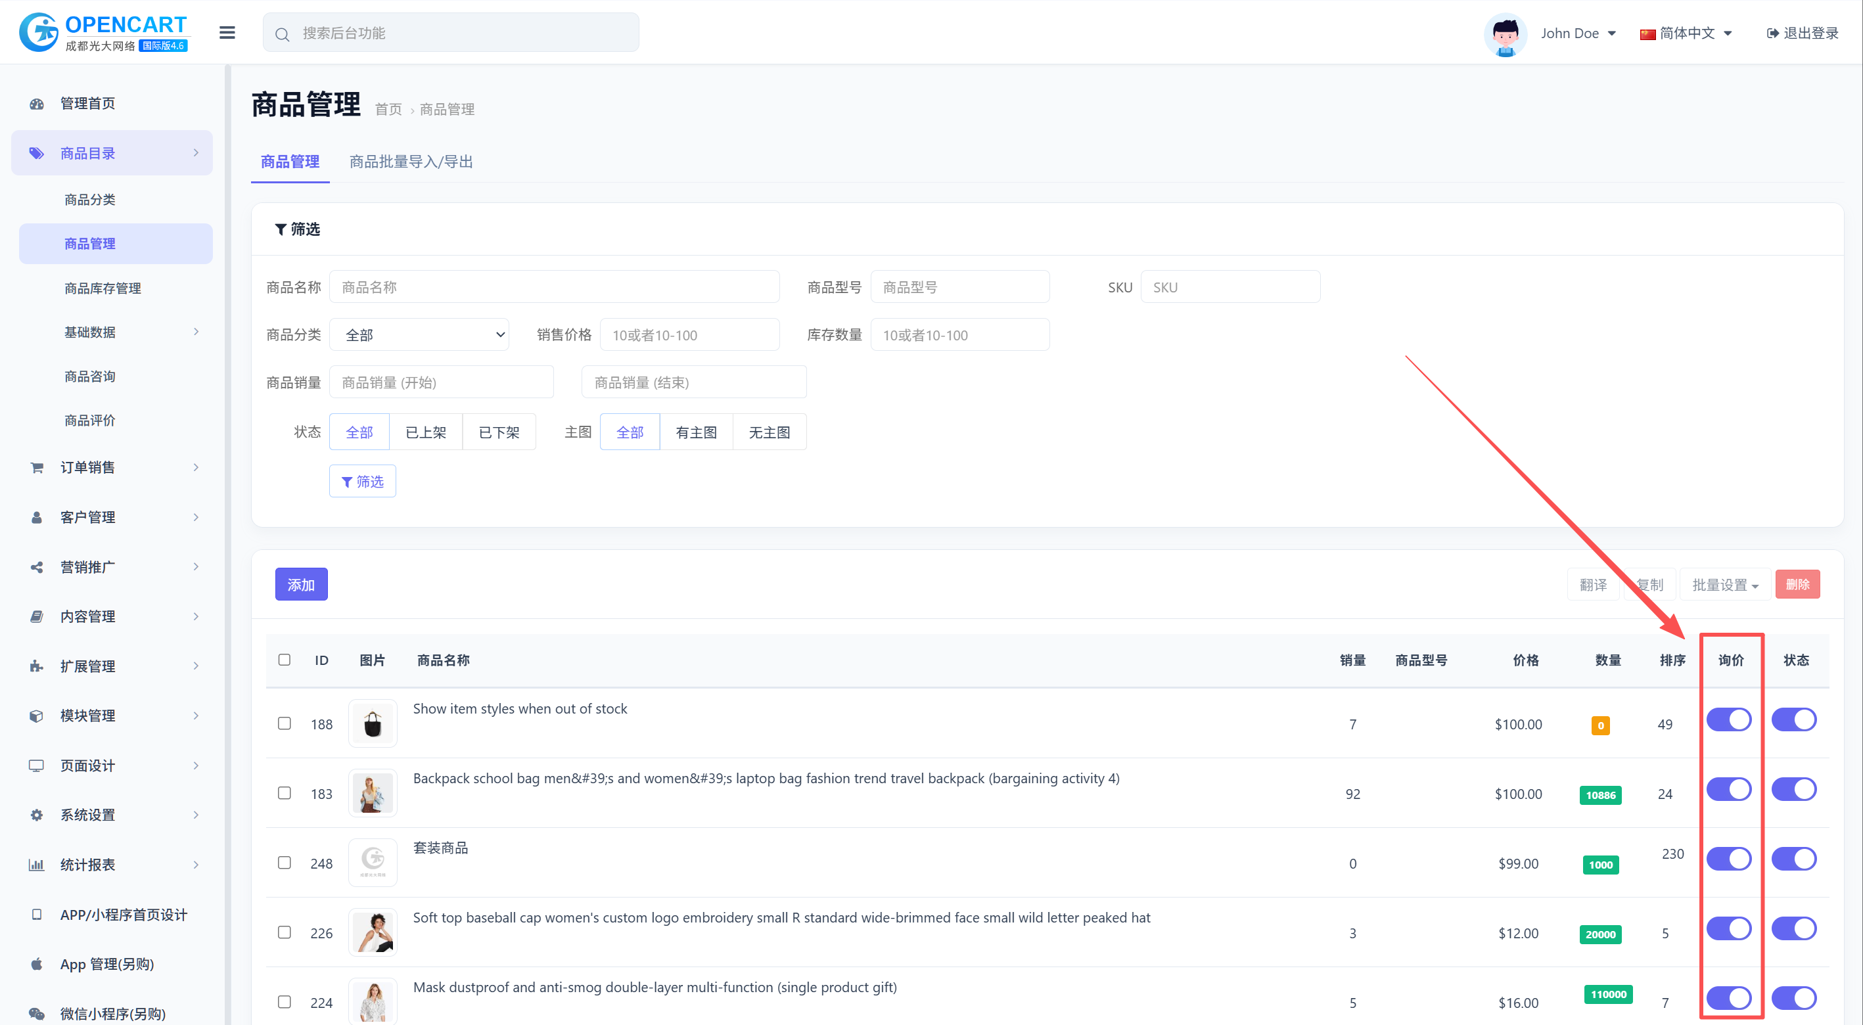The width and height of the screenshot is (1863, 1025).
Task: Open the 商品分类 全部 dropdown
Action: (x=419, y=335)
